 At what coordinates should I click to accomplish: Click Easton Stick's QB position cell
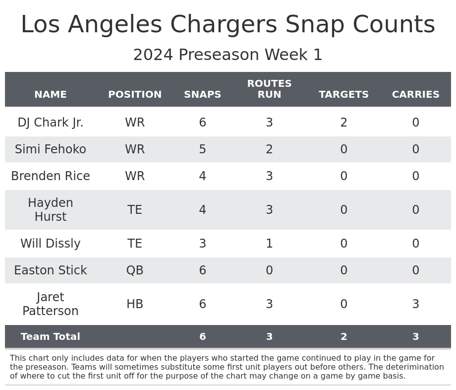tap(135, 270)
